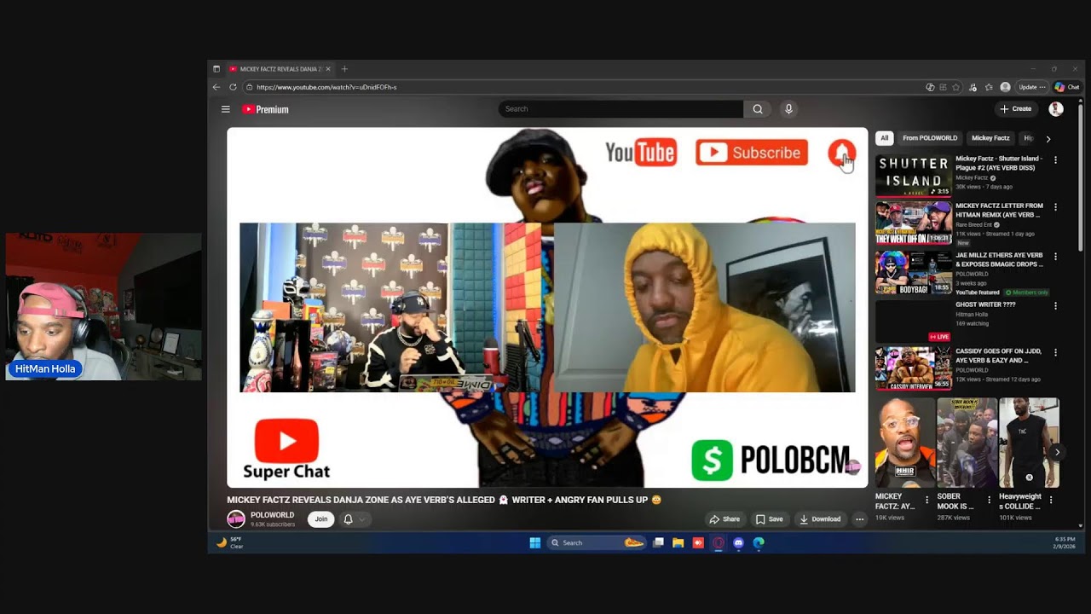The image size is (1091, 614).
Task: Click Subscribe graphic in video
Action: pyautogui.click(x=751, y=153)
